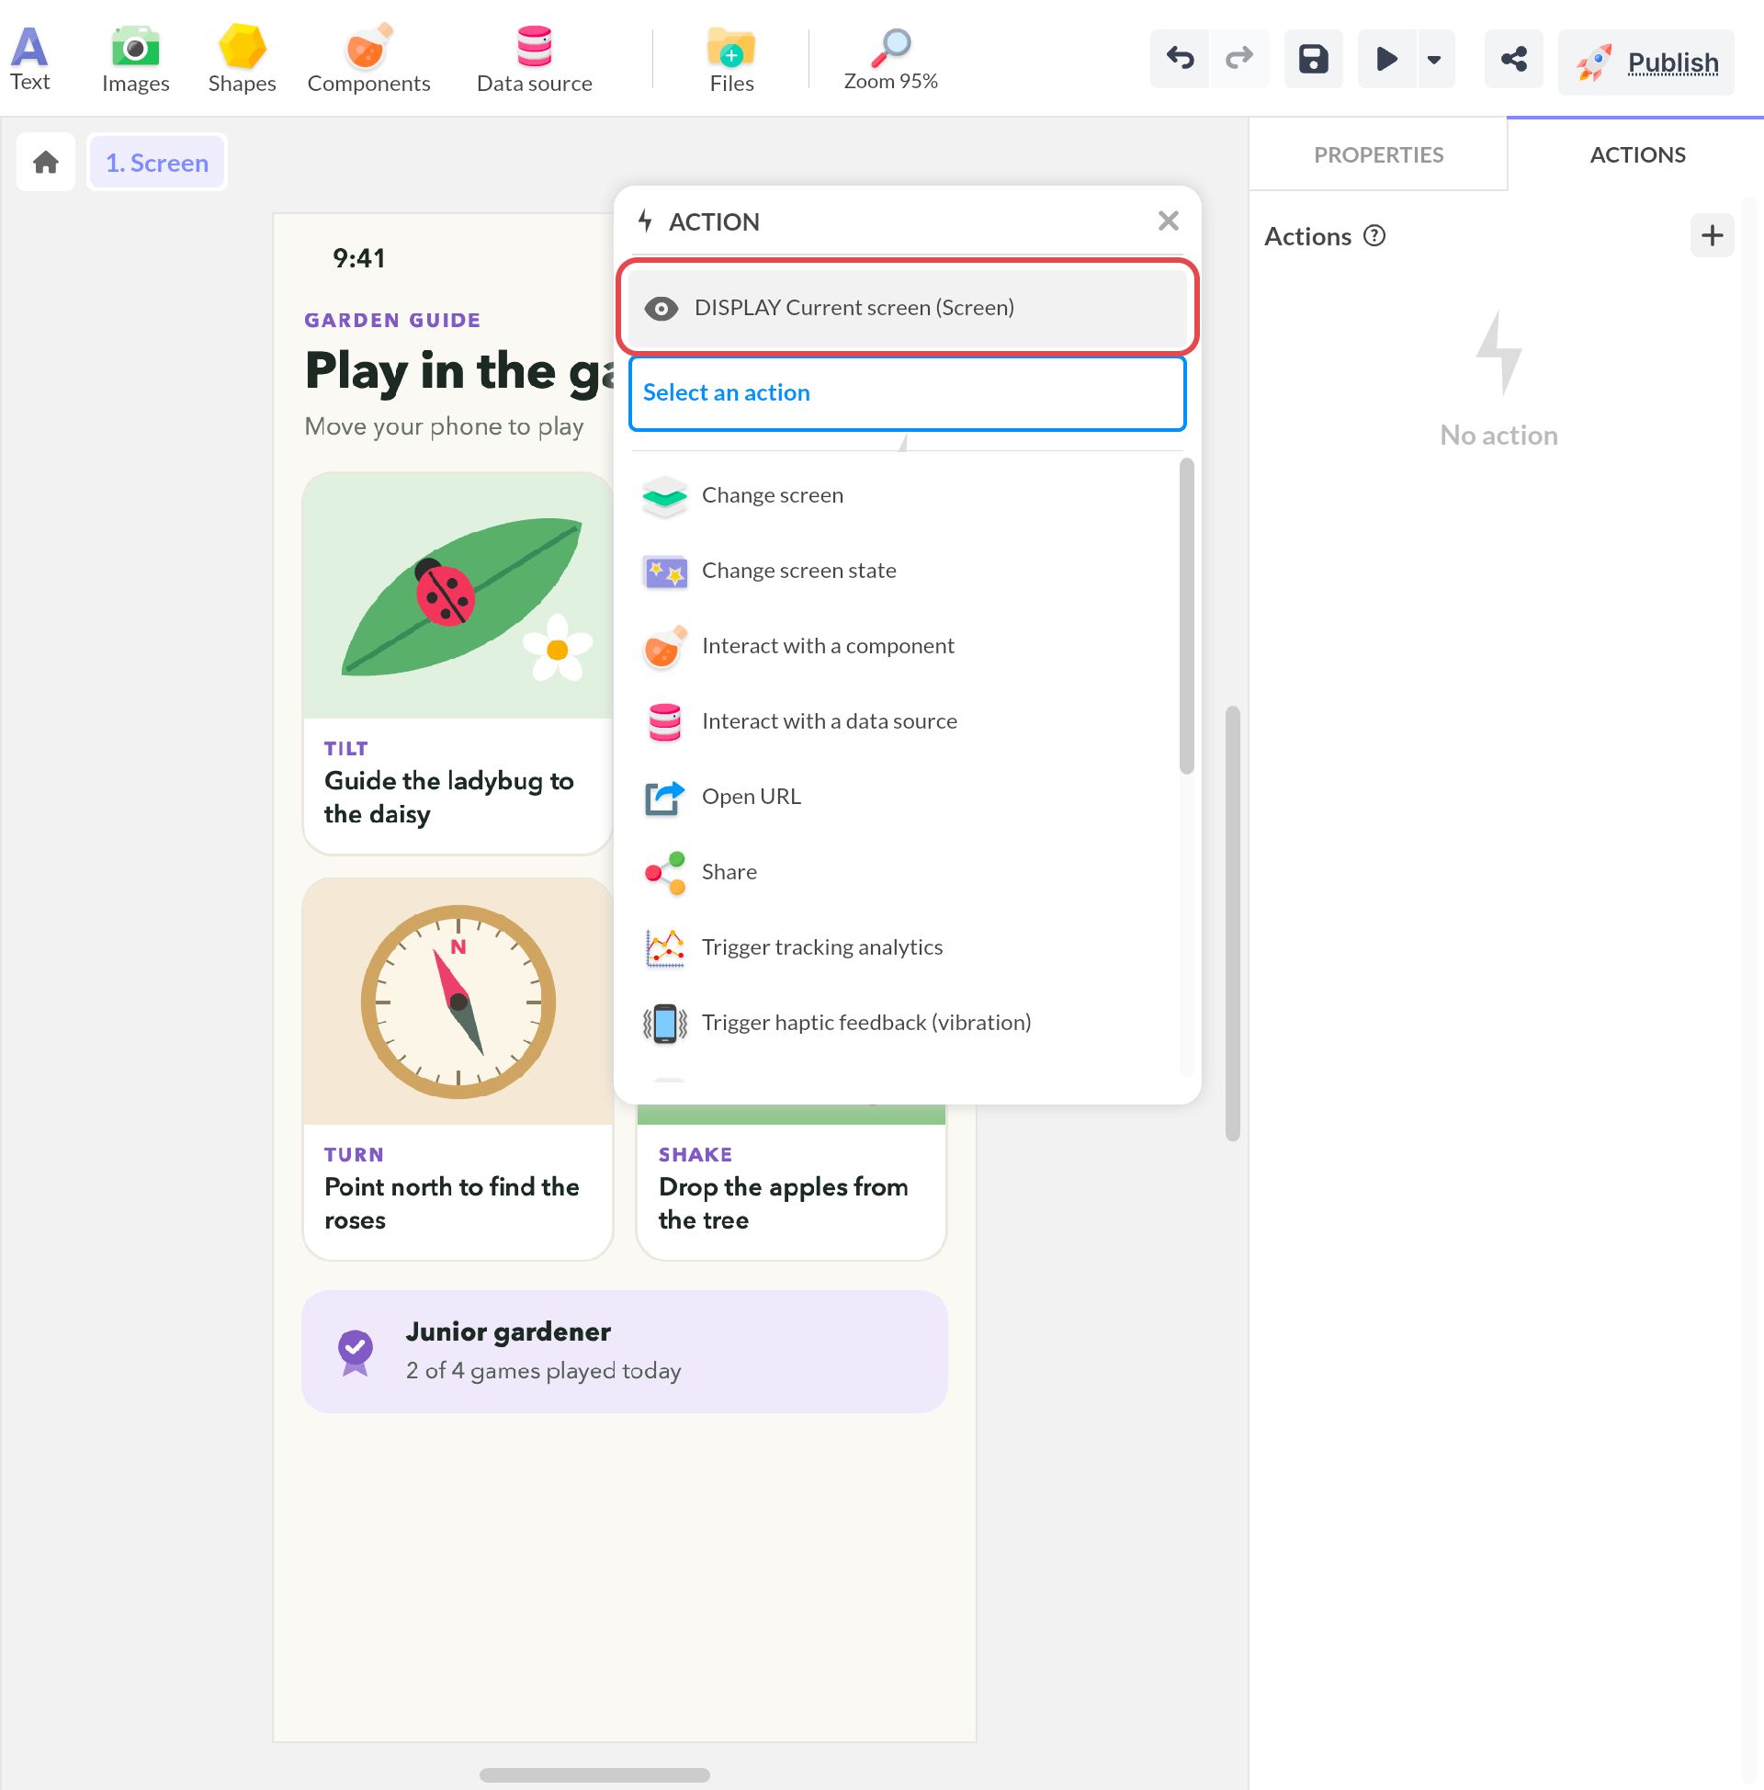Select the Junior gardener badge card

(625, 1351)
